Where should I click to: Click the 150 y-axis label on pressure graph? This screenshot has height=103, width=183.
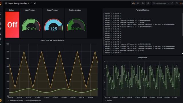tap(7, 51)
